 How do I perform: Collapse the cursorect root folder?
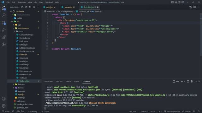tap(11, 12)
